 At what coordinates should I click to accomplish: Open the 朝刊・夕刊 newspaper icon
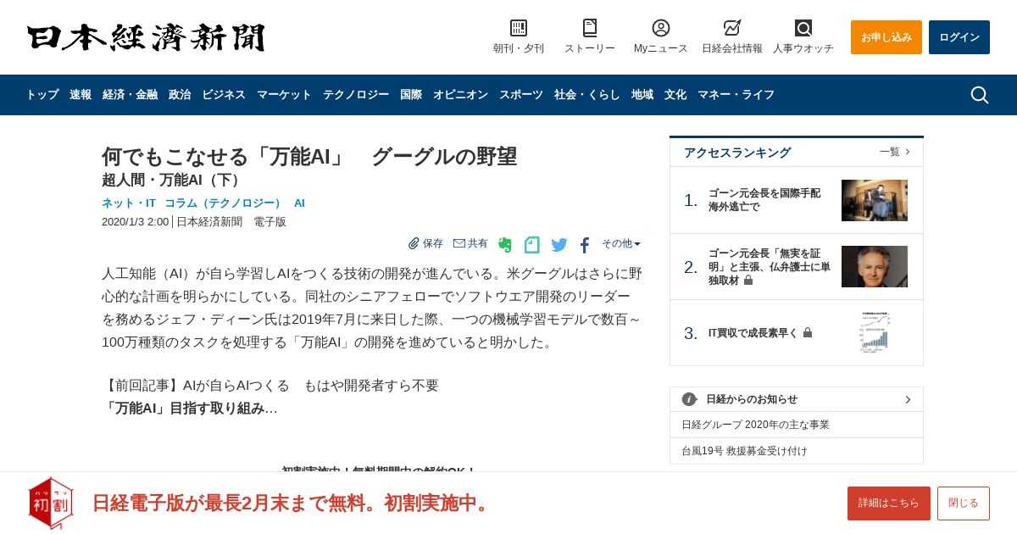pos(519,28)
